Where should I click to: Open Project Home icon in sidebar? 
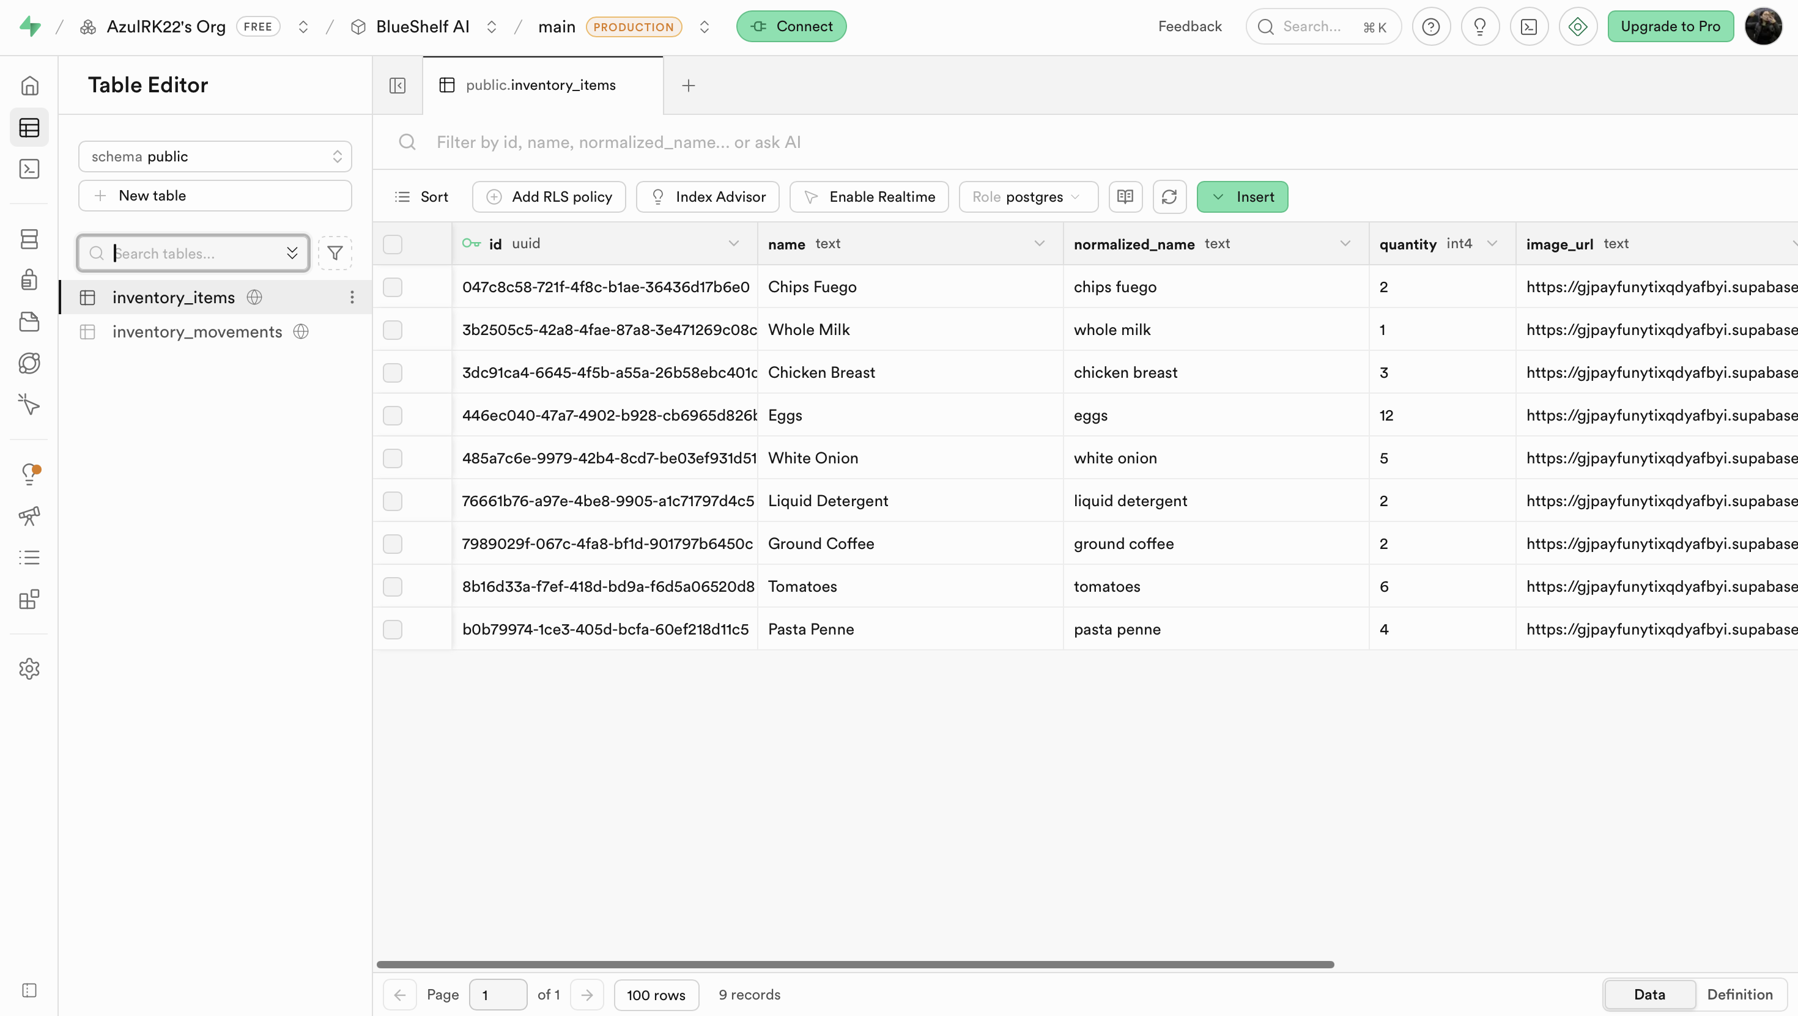pos(29,86)
